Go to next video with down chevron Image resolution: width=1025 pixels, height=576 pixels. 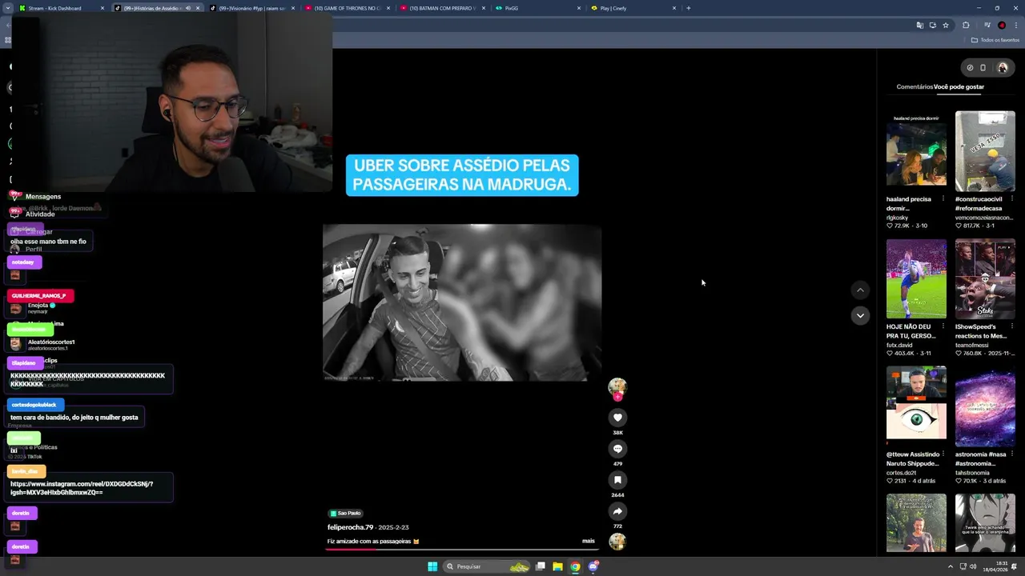pos(860,316)
